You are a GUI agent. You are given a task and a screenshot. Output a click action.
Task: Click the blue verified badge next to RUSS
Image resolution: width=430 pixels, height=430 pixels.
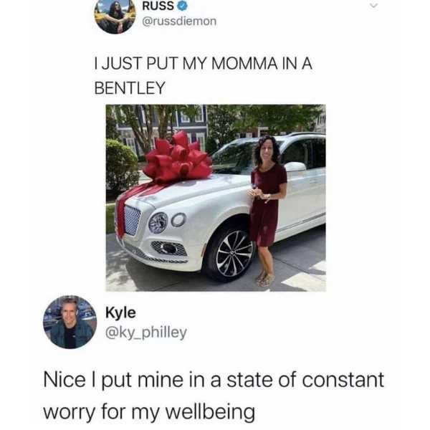point(183,6)
